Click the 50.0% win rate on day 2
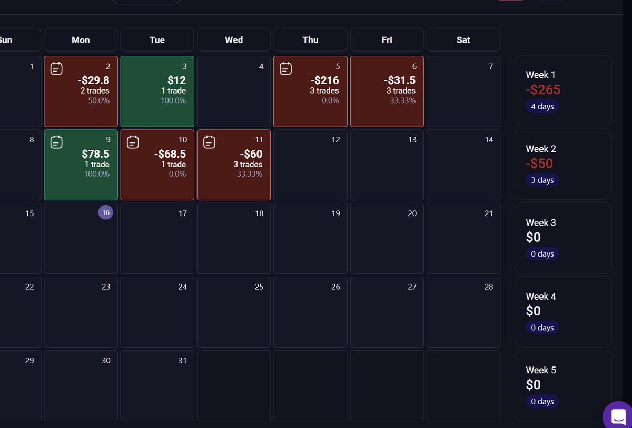 (99, 100)
